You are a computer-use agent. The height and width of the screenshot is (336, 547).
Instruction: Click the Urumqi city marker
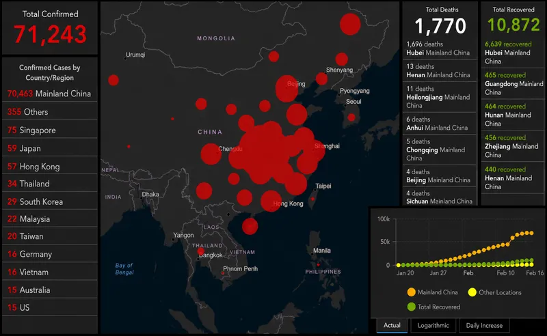tap(125, 58)
